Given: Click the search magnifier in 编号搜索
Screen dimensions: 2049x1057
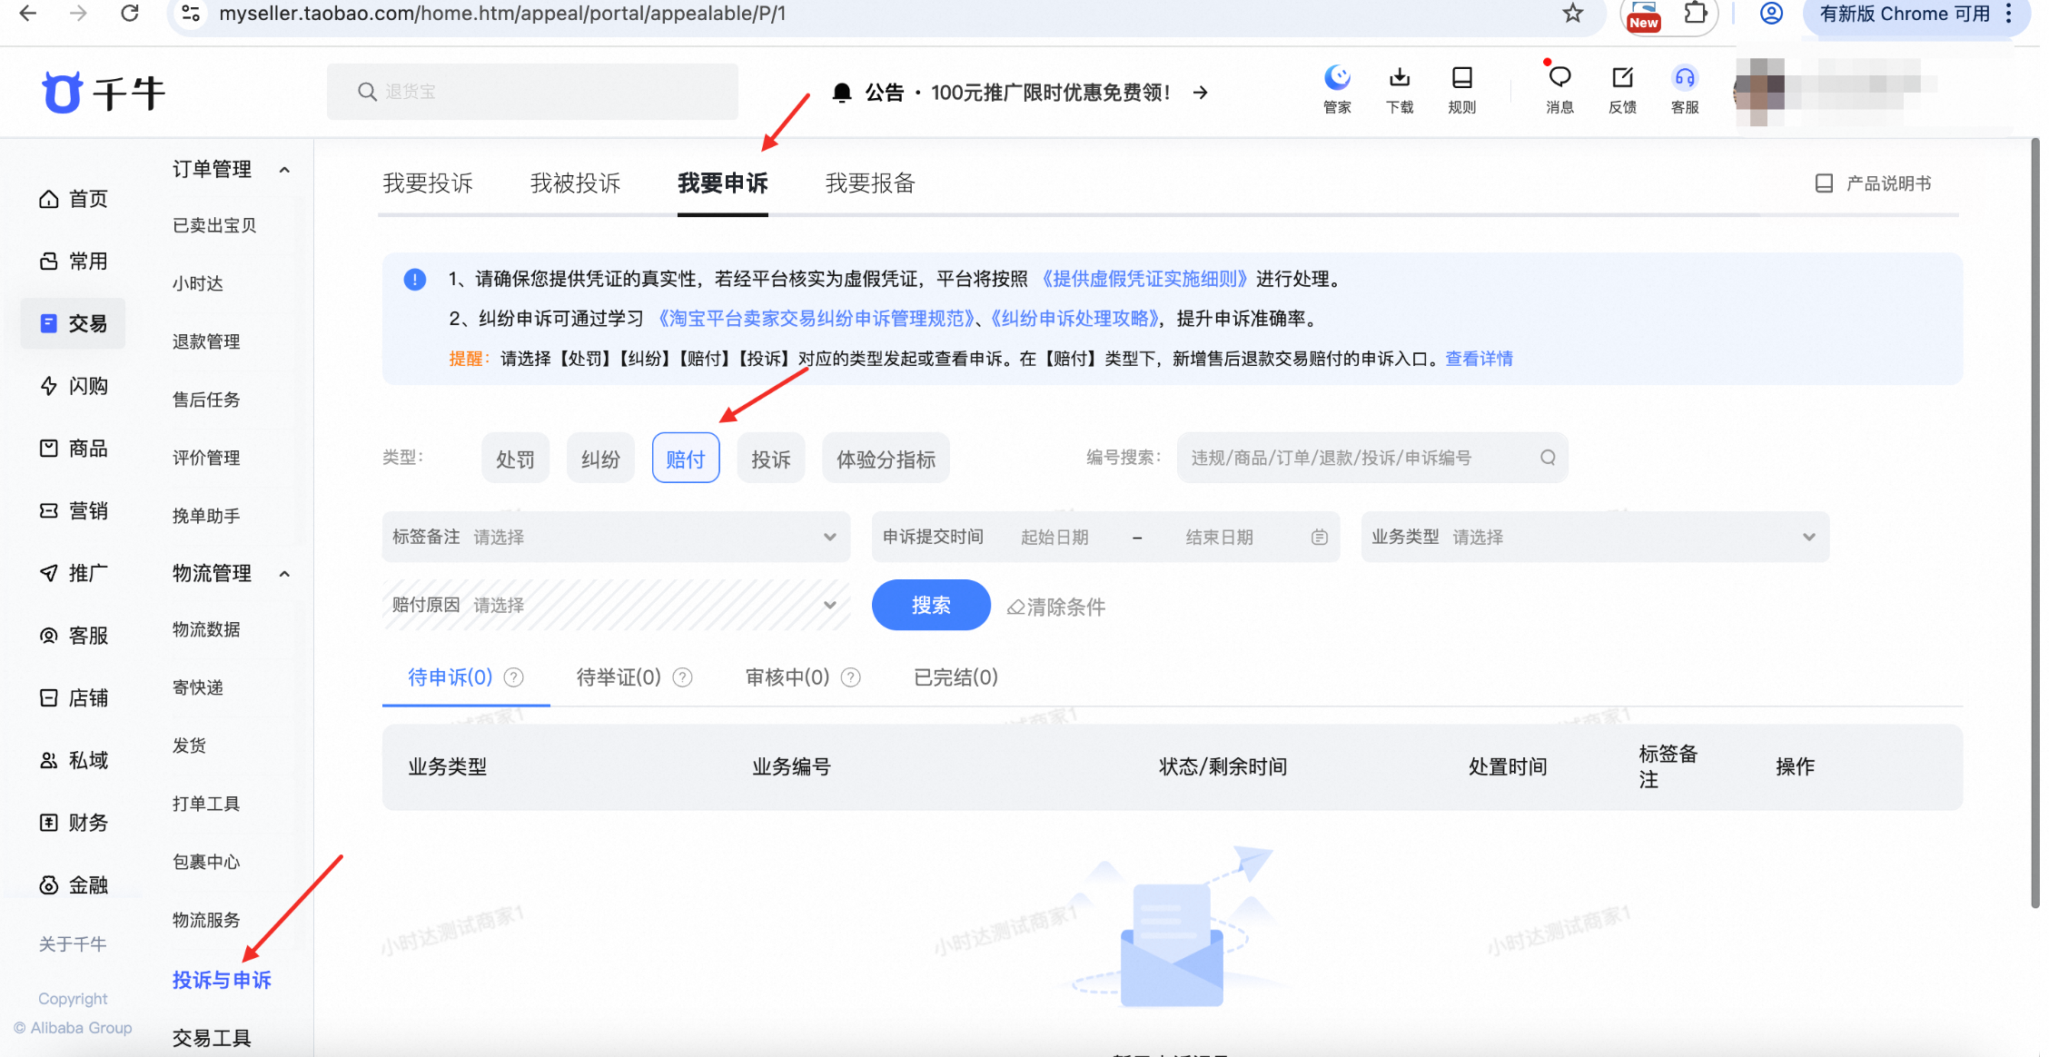Looking at the screenshot, I should pyautogui.click(x=1548, y=458).
